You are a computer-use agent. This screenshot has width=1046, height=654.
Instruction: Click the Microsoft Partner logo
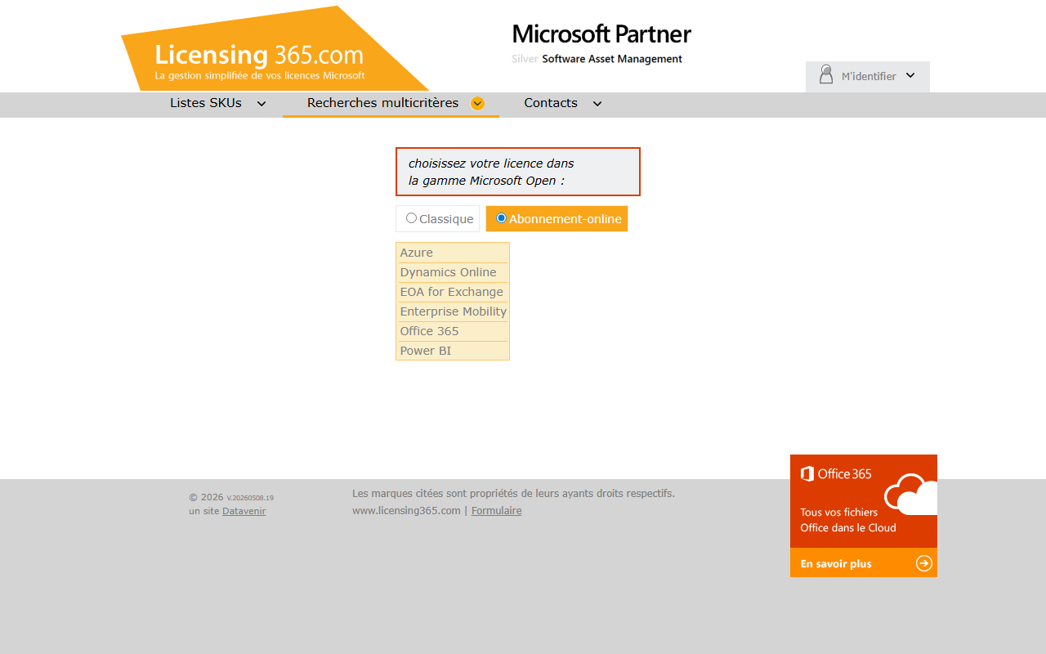[x=601, y=45]
